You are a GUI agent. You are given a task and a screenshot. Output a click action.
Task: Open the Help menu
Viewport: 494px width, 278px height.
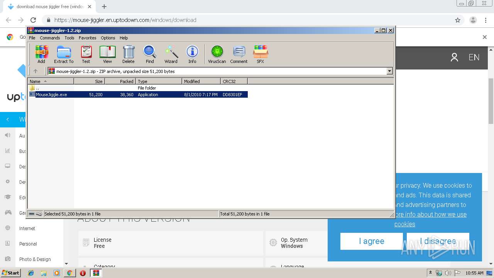[x=123, y=38]
